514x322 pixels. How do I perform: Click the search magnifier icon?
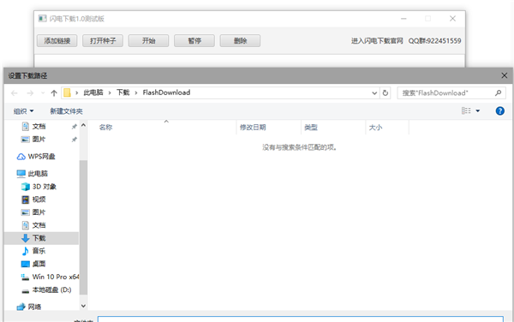click(x=498, y=93)
